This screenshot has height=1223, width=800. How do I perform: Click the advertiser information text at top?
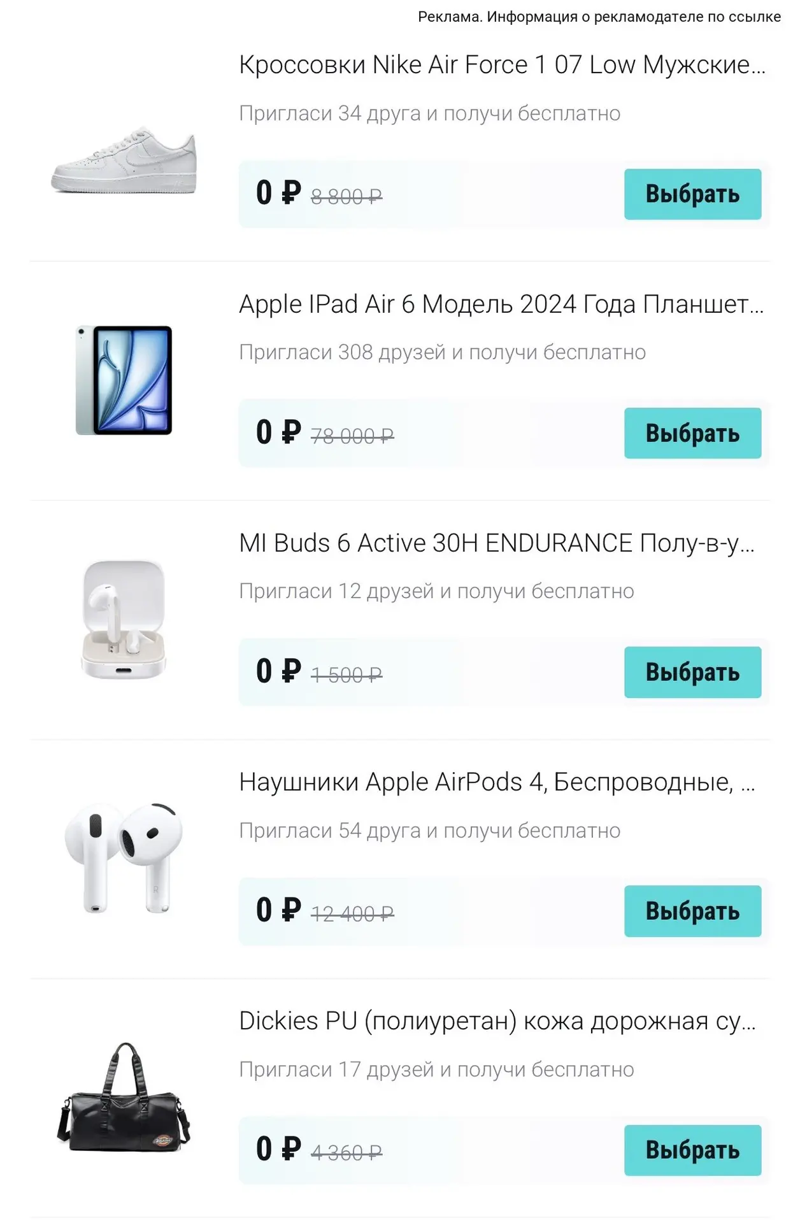pyautogui.click(x=599, y=17)
